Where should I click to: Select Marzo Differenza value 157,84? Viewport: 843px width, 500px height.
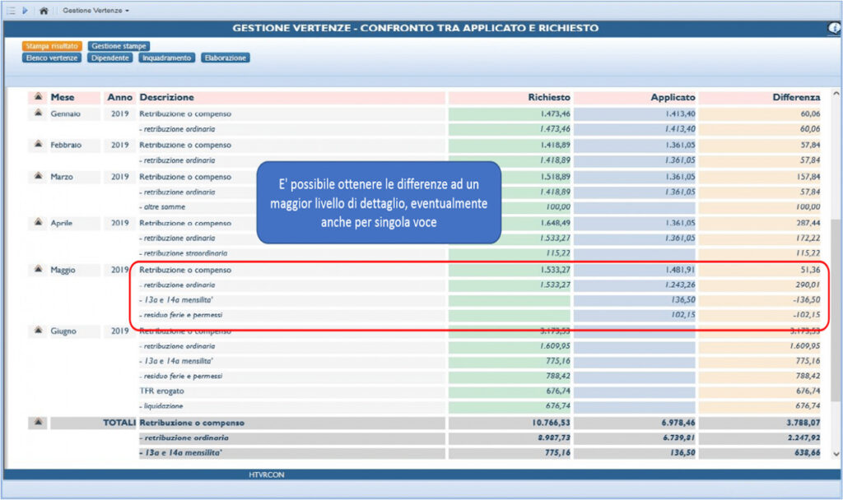click(x=808, y=177)
